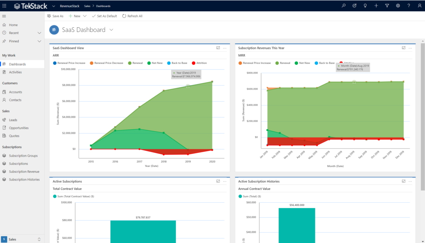Open the Help question mark icon
Screen dimensions: 425x243
[408, 6]
